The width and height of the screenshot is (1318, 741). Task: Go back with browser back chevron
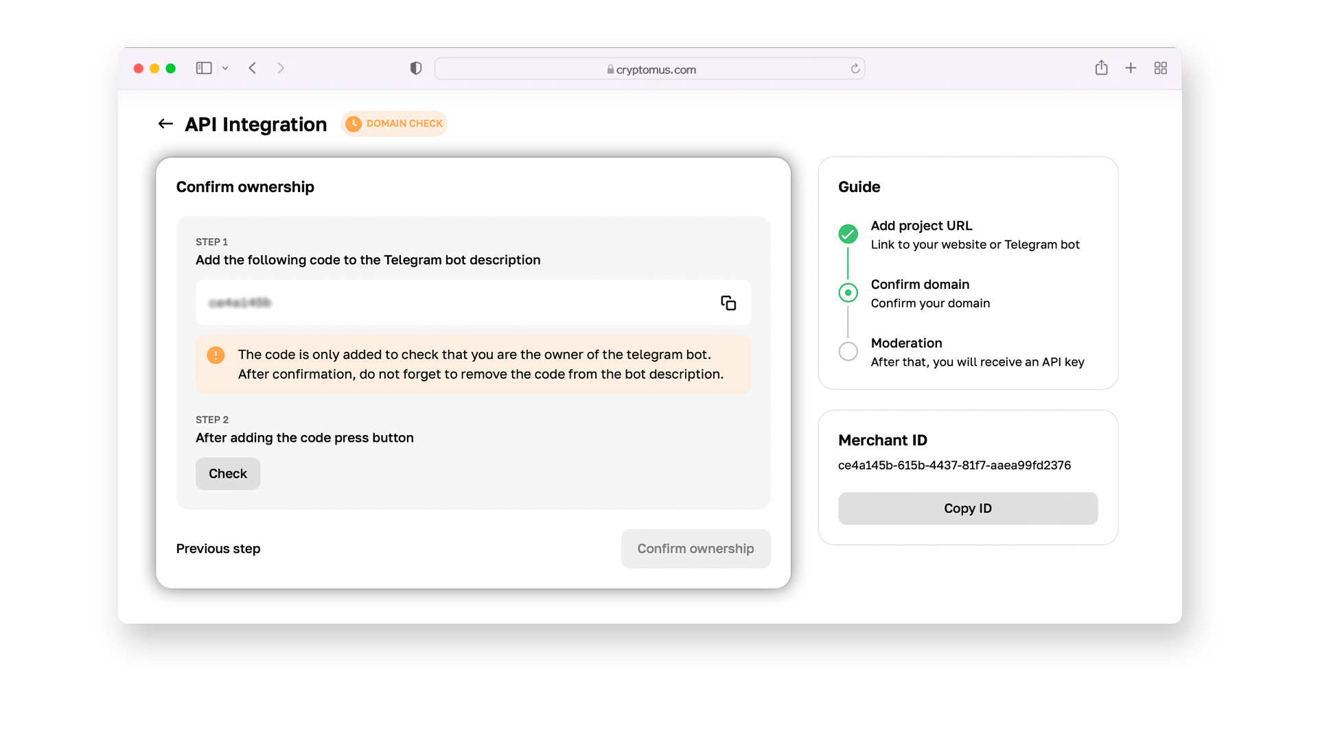[253, 68]
